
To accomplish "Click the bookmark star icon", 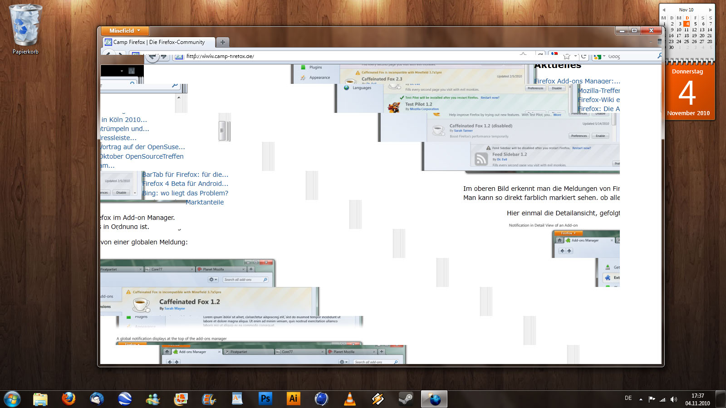I will click(566, 57).
